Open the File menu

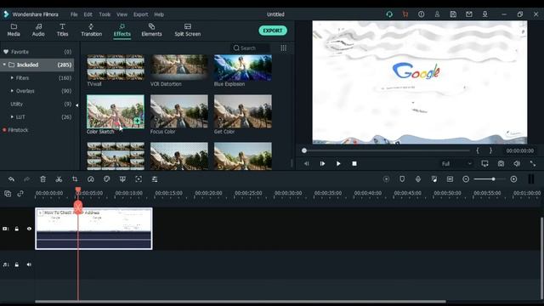tap(74, 14)
